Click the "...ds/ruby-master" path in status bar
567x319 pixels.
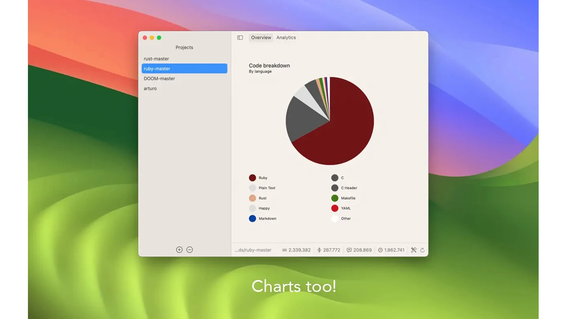coord(253,250)
